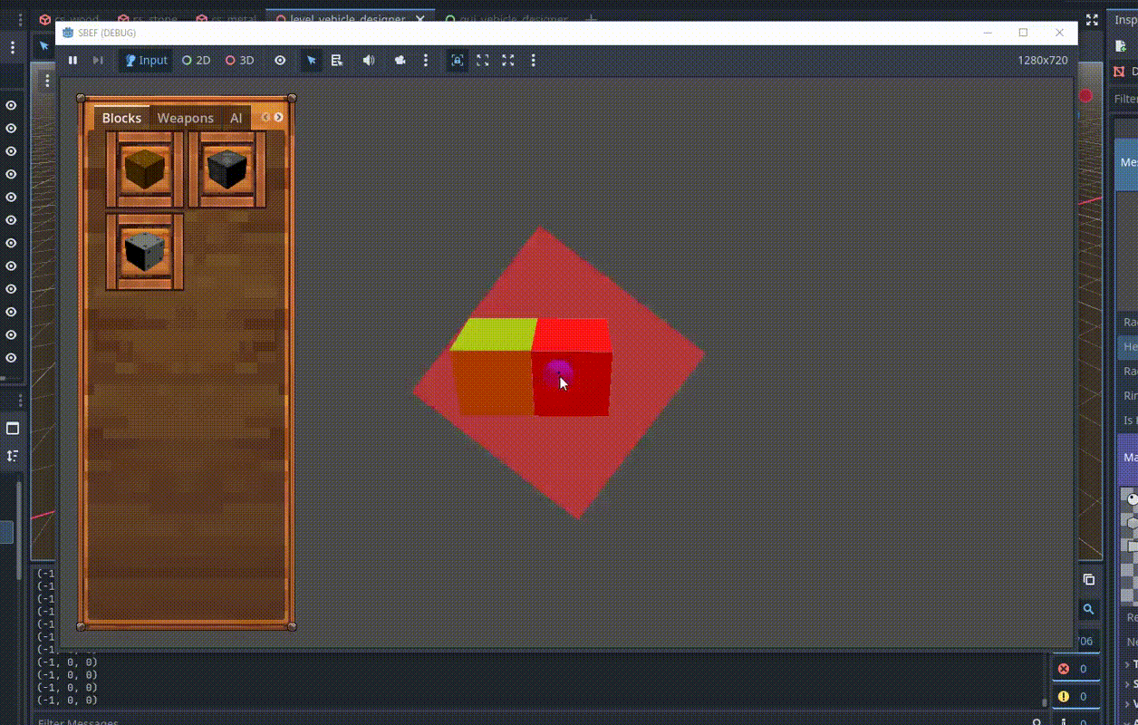Switch to the AI tab
This screenshot has height=725, width=1138.
[x=236, y=118]
